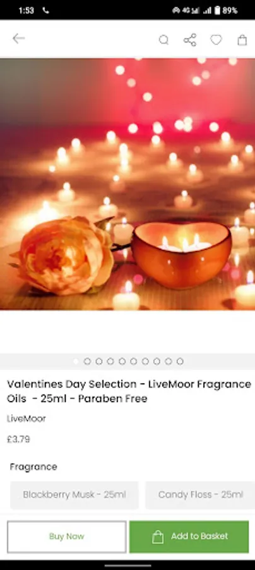The height and width of the screenshot is (570, 255).
Task: Jump to the last image indicator dot
Action: pyautogui.click(x=180, y=362)
